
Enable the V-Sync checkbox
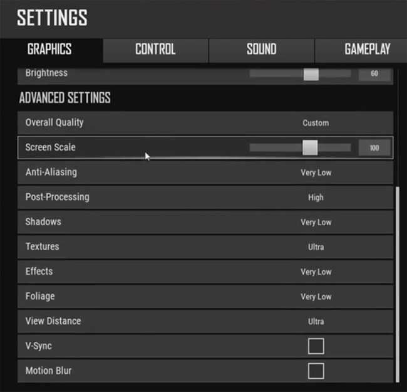316,346
